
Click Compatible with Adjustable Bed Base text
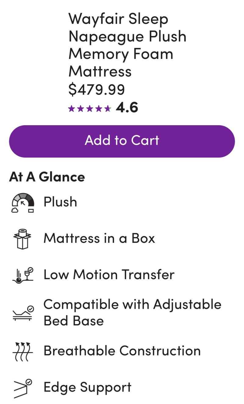coord(132,312)
